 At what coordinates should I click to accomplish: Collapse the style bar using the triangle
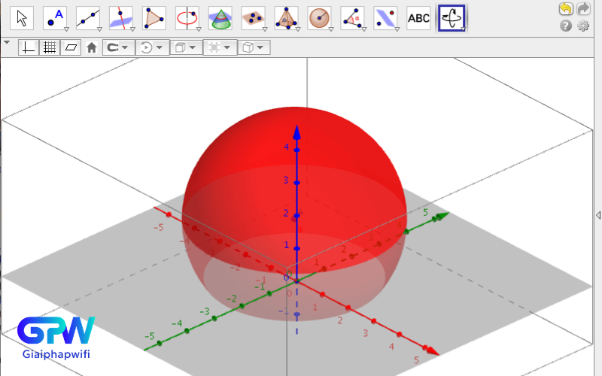pos(7,42)
